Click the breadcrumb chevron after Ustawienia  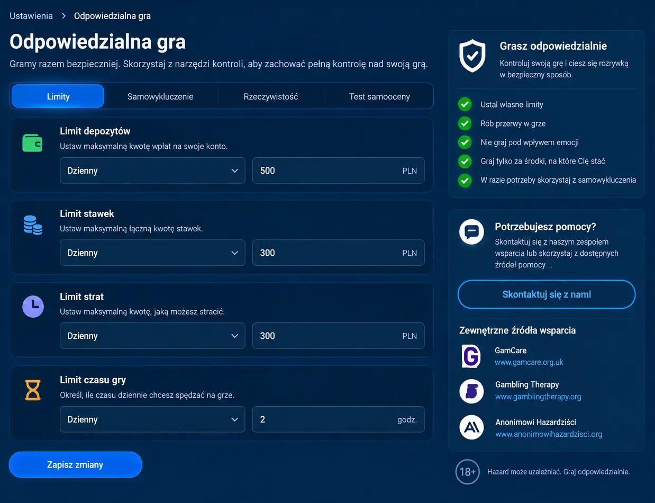pos(63,16)
